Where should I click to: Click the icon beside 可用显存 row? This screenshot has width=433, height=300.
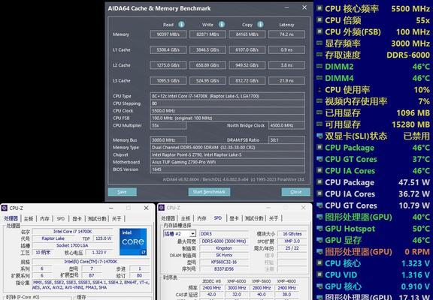[319, 124]
